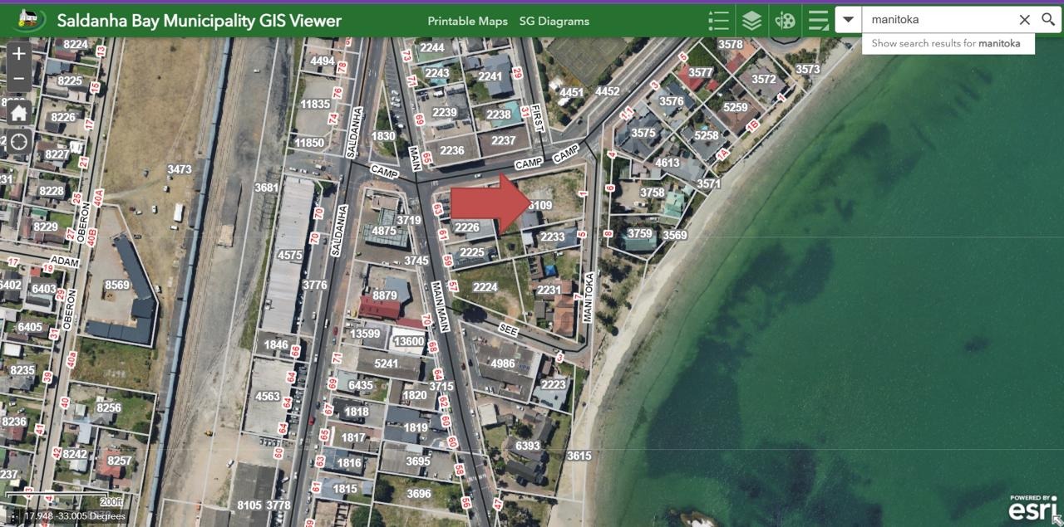Focus the search box containing manitoka
The height and width of the screenshot is (527, 1064).
pos(938,19)
